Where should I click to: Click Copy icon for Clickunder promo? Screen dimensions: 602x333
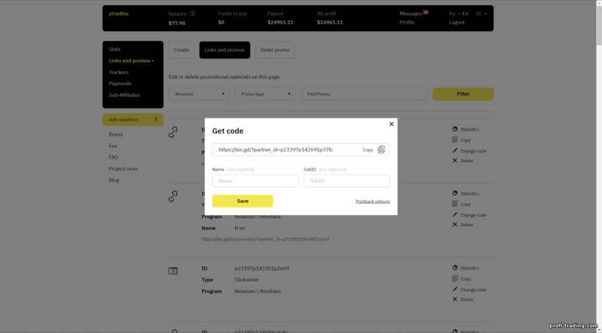[455, 278]
